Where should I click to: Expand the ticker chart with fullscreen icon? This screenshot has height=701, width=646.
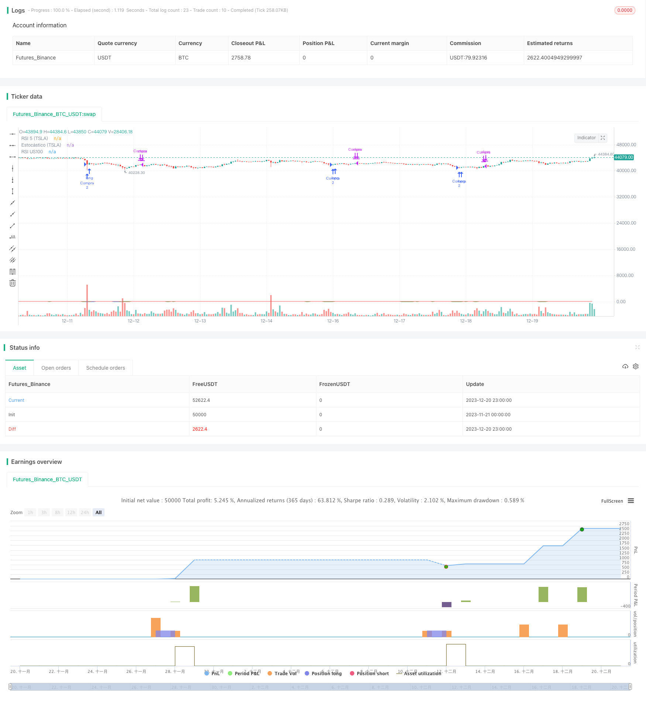tap(603, 138)
